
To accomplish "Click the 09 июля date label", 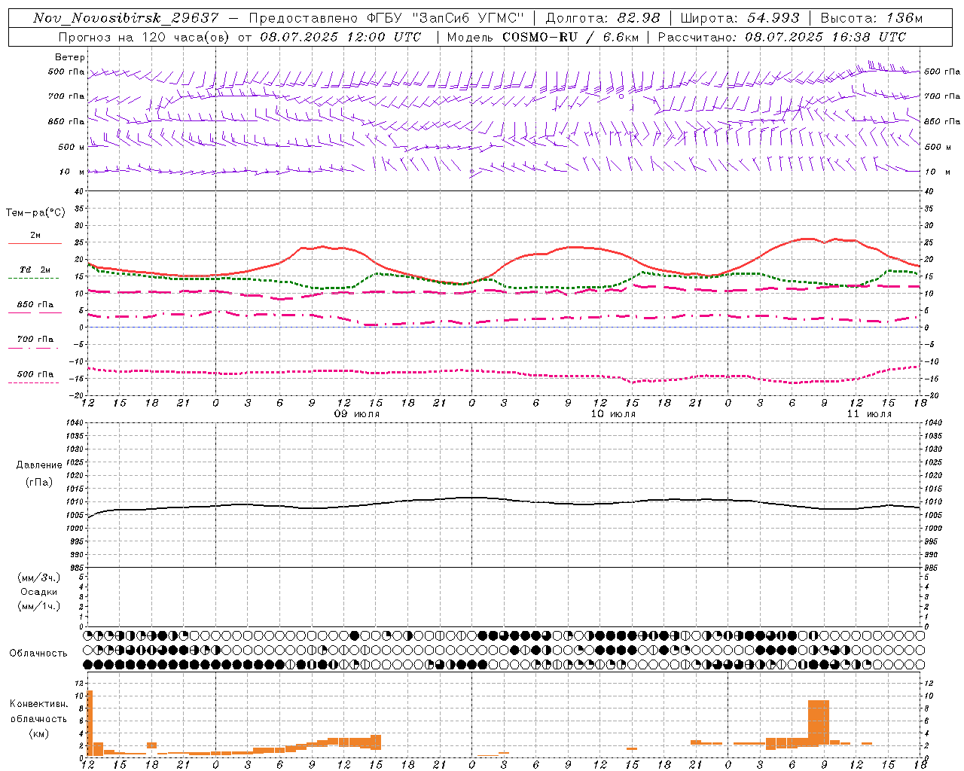I will click(x=358, y=414).
